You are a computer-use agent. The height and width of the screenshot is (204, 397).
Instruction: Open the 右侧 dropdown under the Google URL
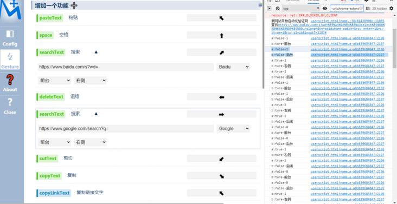point(91,142)
